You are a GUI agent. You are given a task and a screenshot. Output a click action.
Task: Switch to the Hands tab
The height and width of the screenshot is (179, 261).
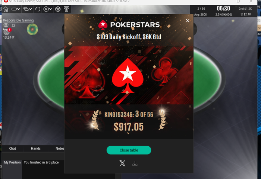(36, 149)
